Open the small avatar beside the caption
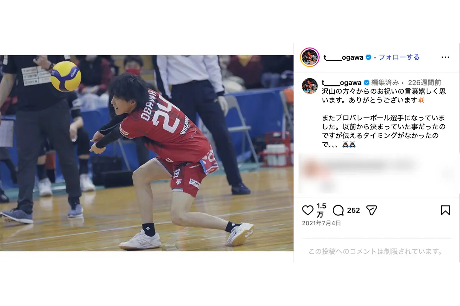 [310, 86]
